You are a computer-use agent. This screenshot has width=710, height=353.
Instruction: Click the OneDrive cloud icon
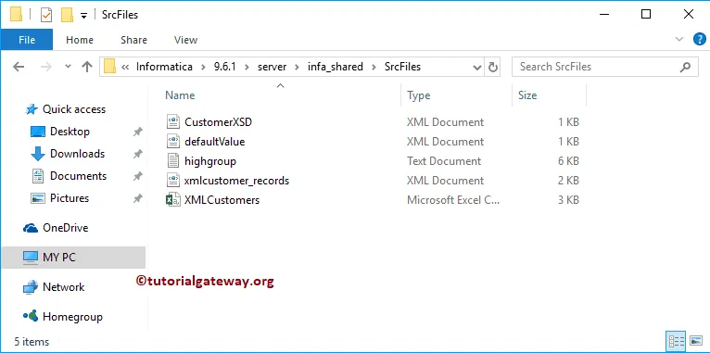pyautogui.click(x=31, y=228)
